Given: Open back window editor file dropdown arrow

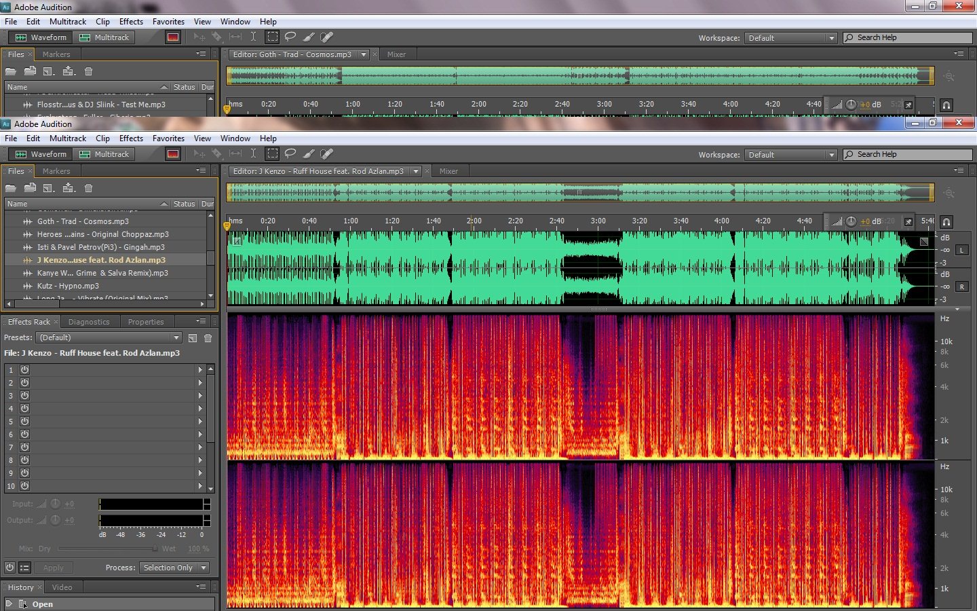Looking at the screenshot, I should click(x=364, y=54).
